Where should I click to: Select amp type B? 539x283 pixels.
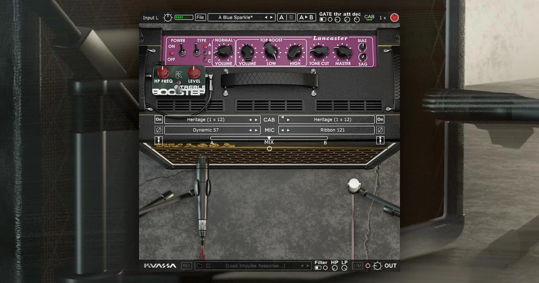pos(205,53)
